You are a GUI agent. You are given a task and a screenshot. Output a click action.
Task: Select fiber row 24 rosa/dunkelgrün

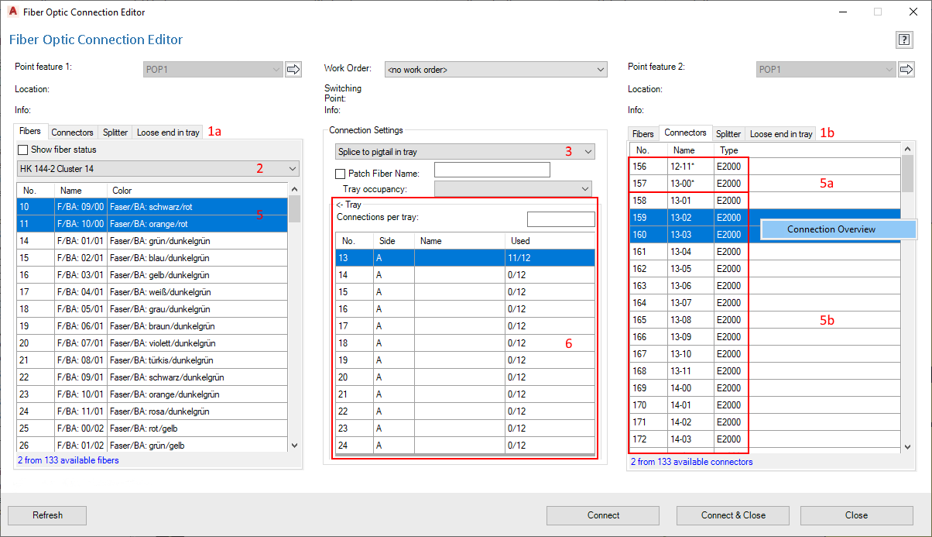click(152, 411)
